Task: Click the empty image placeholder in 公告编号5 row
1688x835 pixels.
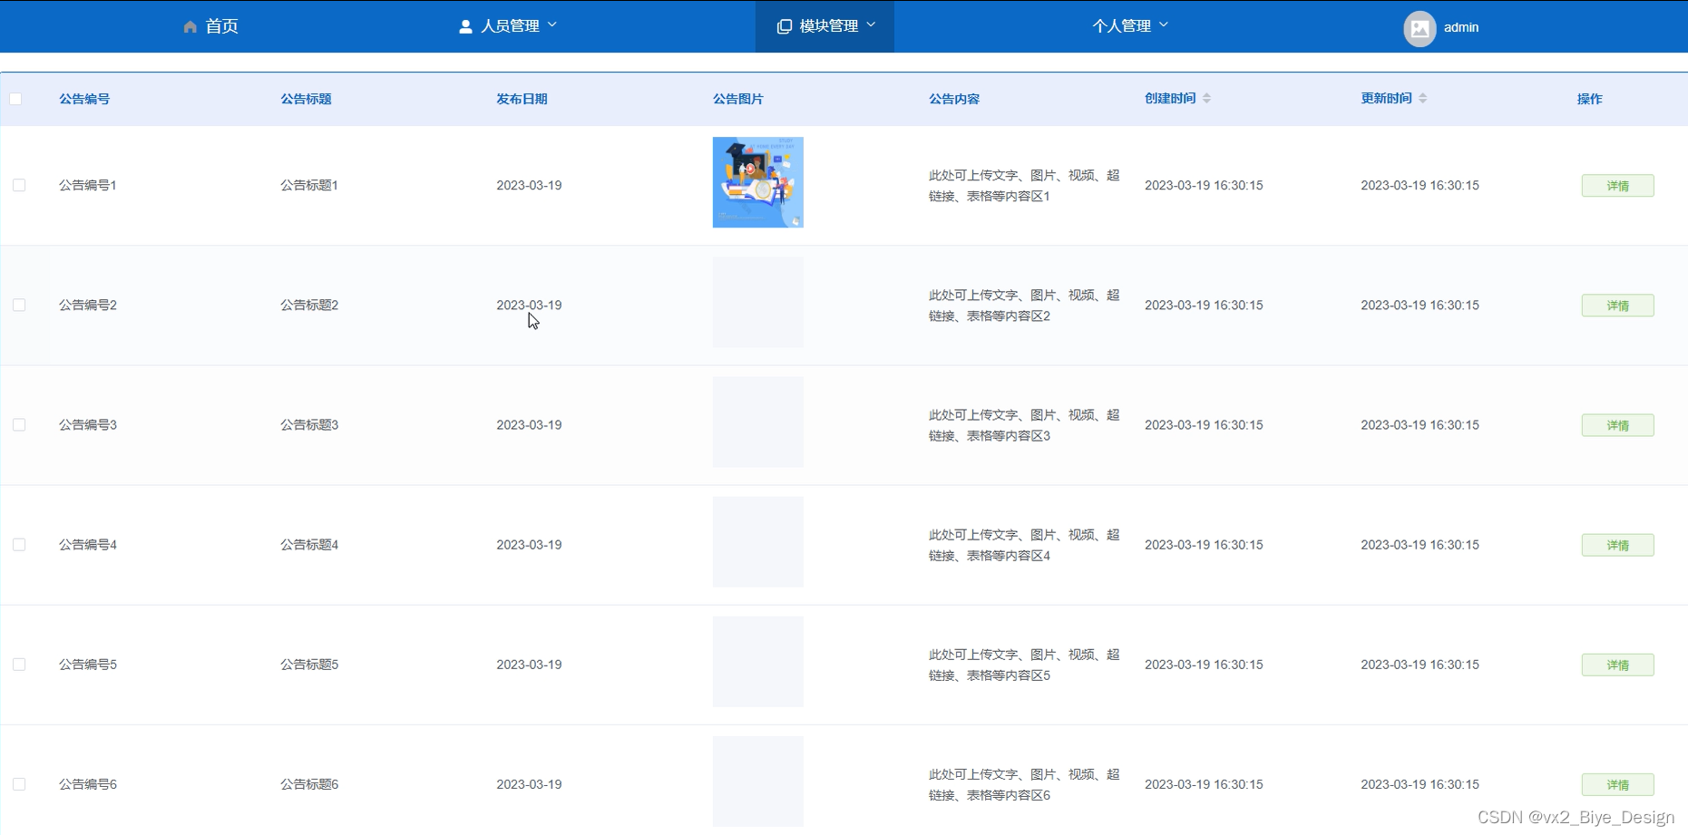Action: coord(758,661)
